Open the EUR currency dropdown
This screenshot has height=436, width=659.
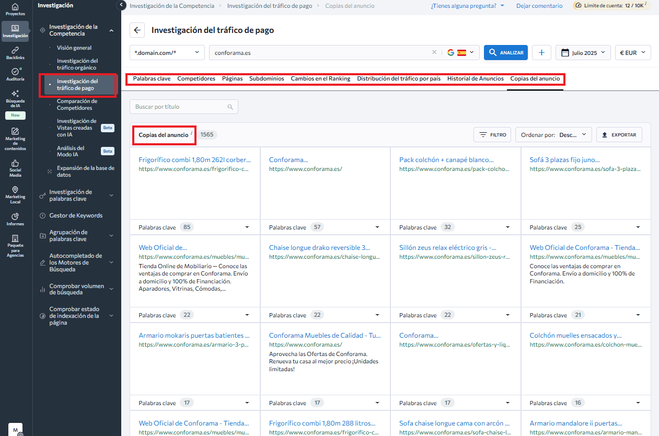[633, 52]
